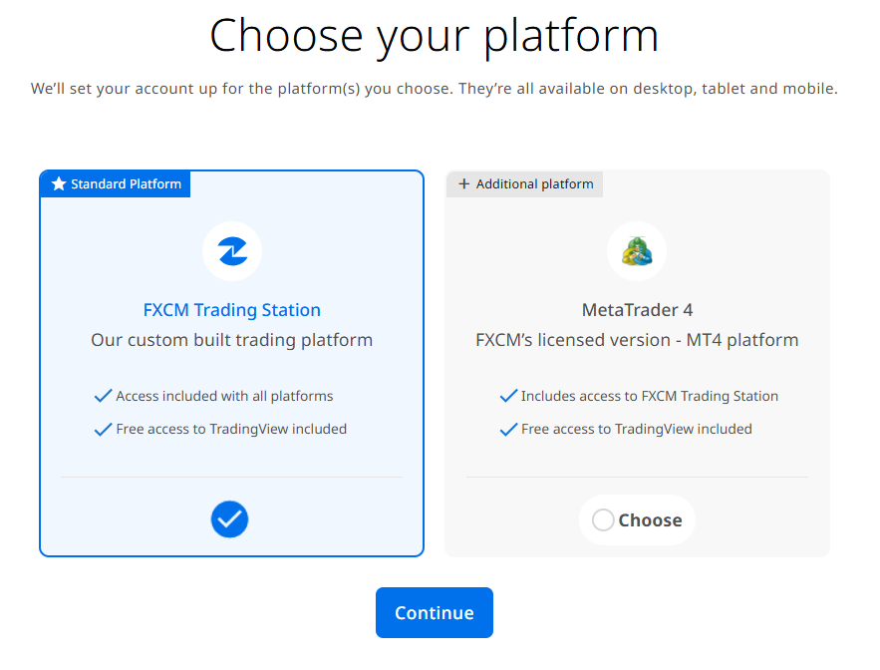Viewport: 880px width, 670px height.
Task: Click the star icon on Standard Platform badge
Action: coord(59,184)
